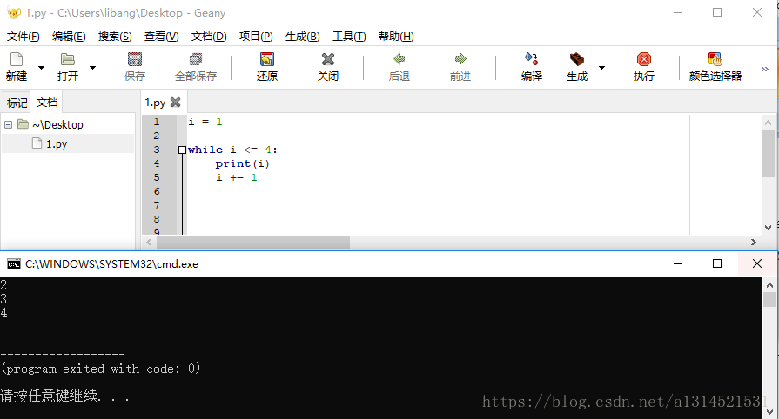Click the editor scroll right arrow
This screenshot has width=779, height=419.
(754, 243)
